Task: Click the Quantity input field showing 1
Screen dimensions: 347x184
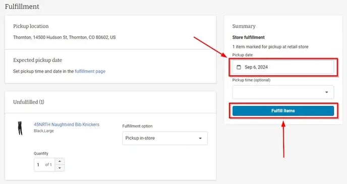Action: (44, 165)
